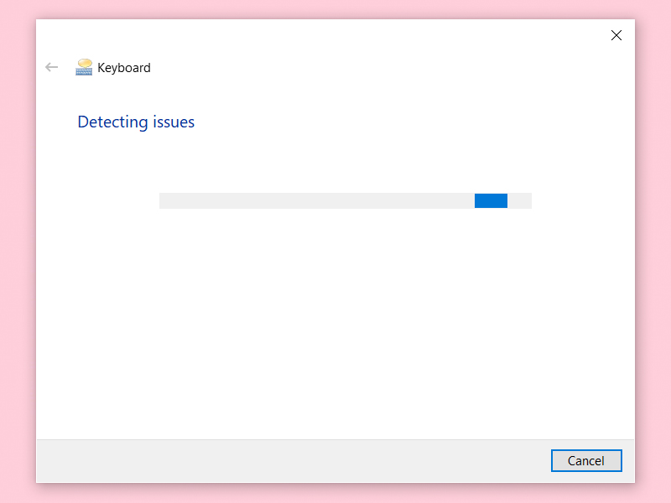Click the word "issues" in the heading

[x=174, y=122]
